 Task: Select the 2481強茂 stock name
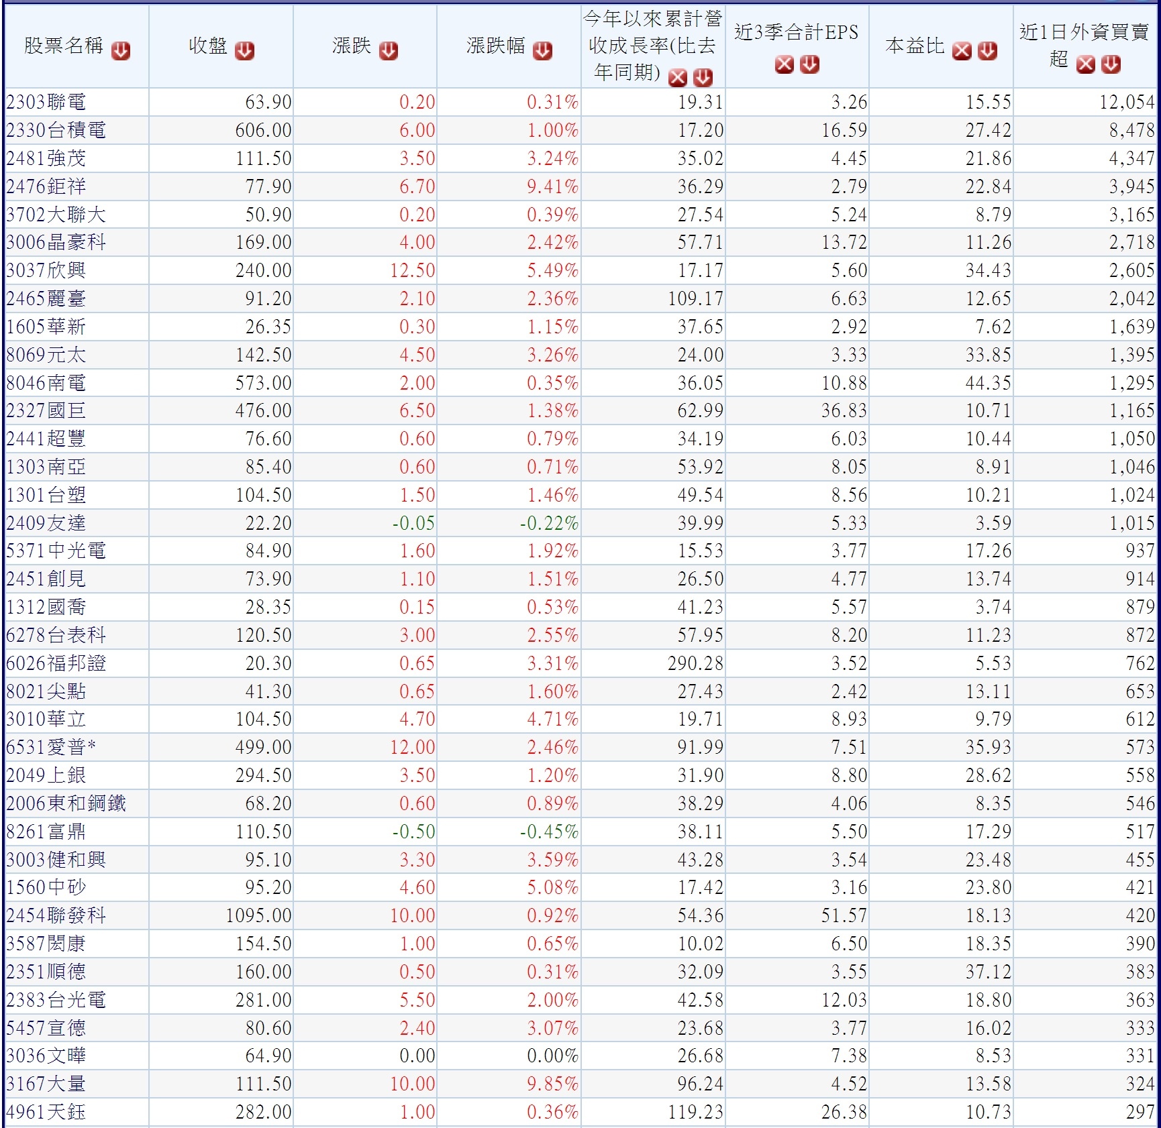46,158
